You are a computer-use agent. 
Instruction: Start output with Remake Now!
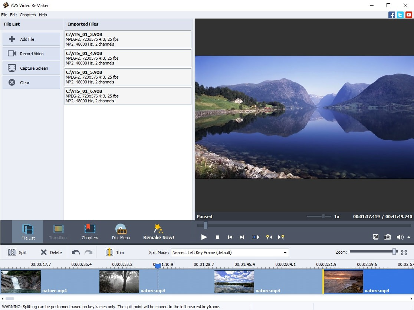(x=158, y=231)
